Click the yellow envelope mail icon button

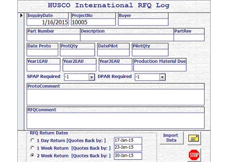click(x=194, y=138)
